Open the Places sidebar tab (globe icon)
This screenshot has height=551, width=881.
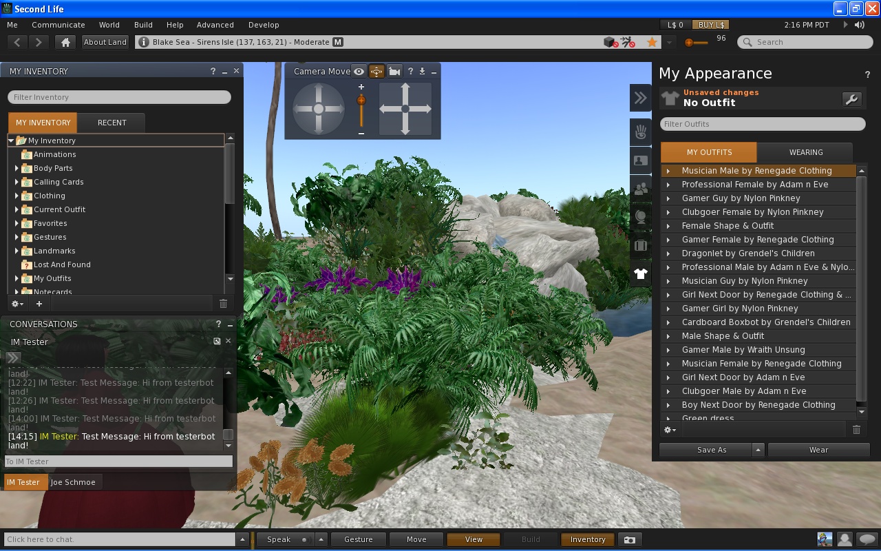click(x=640, y=217)
